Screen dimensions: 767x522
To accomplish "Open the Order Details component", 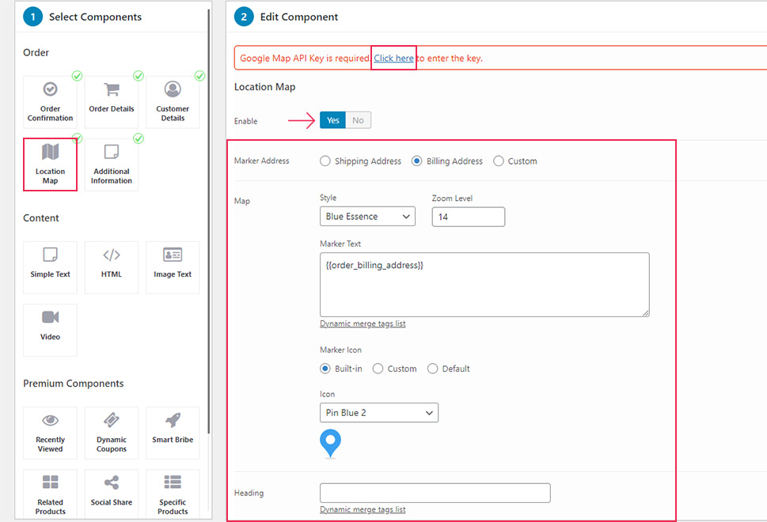I will (x=112, y=102).
